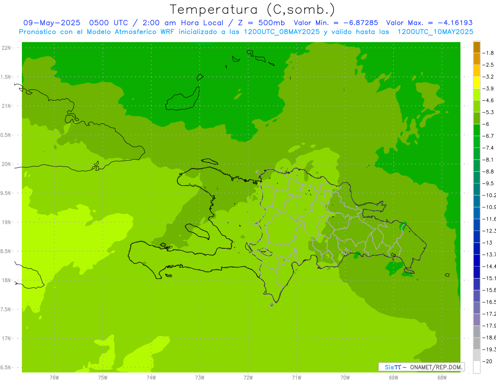Viewport: 496px width, 383px height.
Task: Pick the bright green swatch between -5.3 and -6
Action: pyautogui.click(x=477, y=118)
